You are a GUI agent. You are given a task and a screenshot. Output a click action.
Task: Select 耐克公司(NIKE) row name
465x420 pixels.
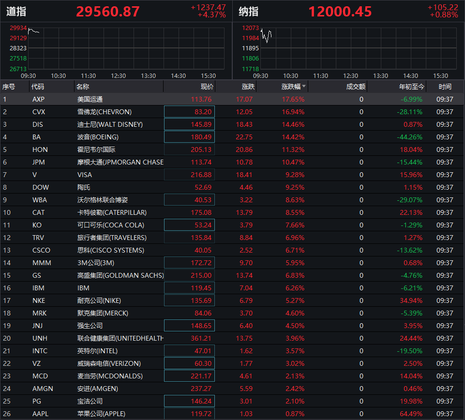tap(99, 300)
